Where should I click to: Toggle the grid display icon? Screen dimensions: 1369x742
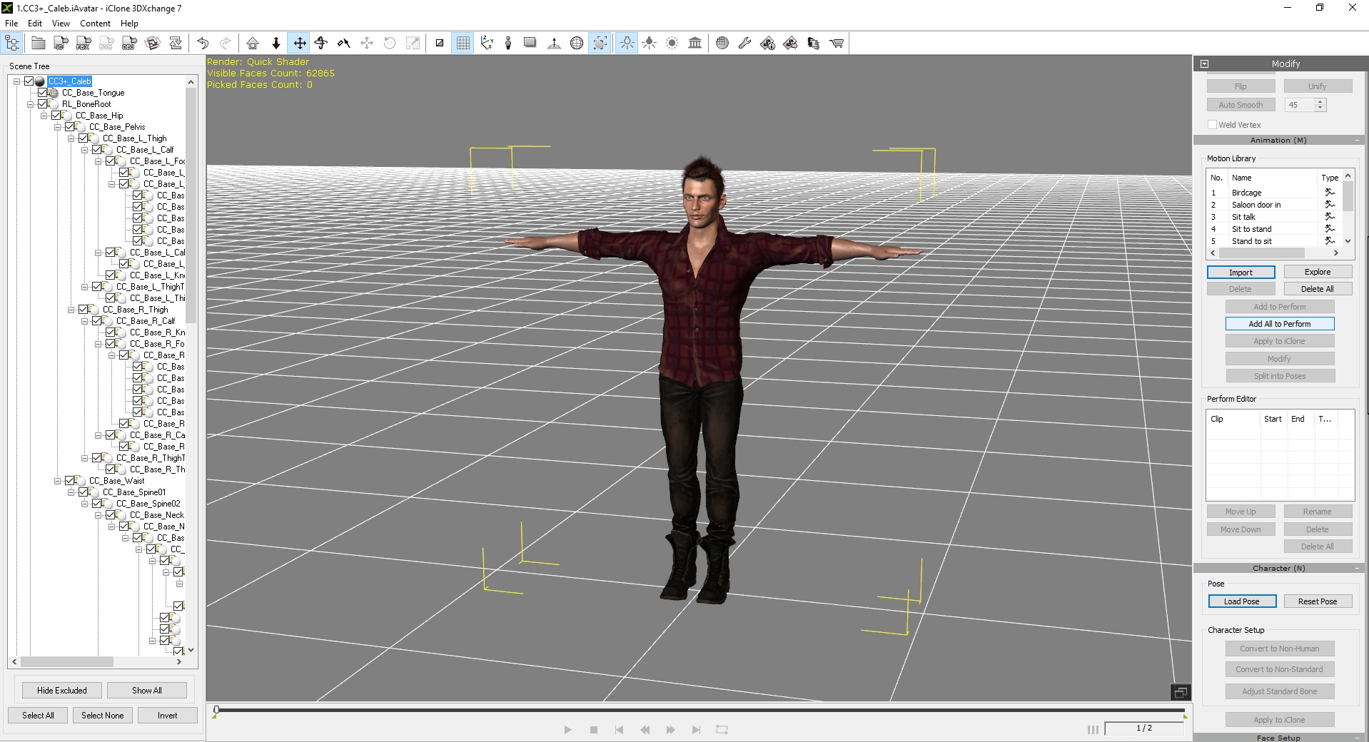tap(463, 44)
